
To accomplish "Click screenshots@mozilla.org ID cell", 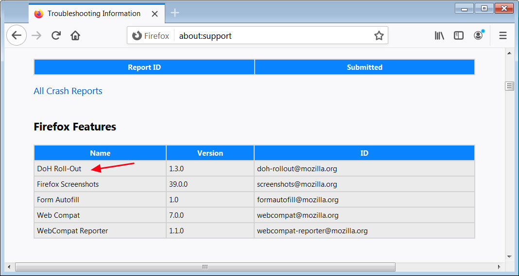I will [364, 184].
